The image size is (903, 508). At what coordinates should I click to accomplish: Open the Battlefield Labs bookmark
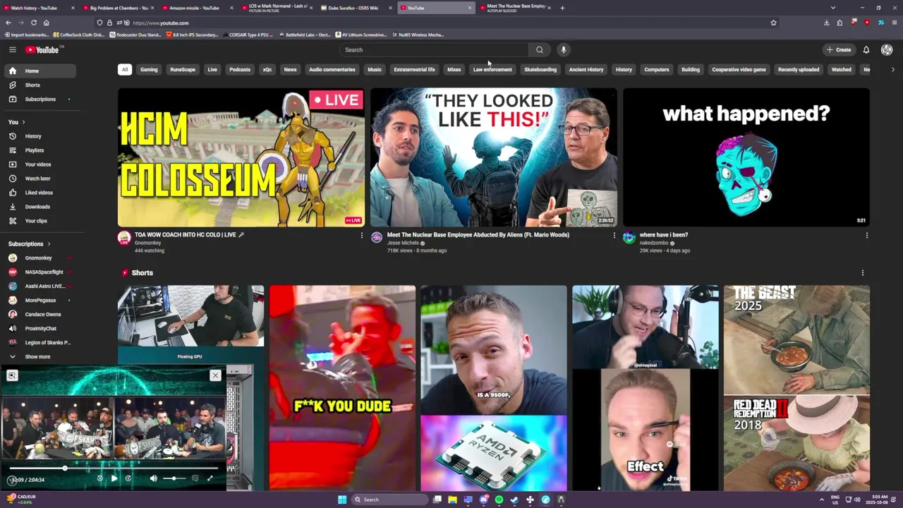(305, 35)
